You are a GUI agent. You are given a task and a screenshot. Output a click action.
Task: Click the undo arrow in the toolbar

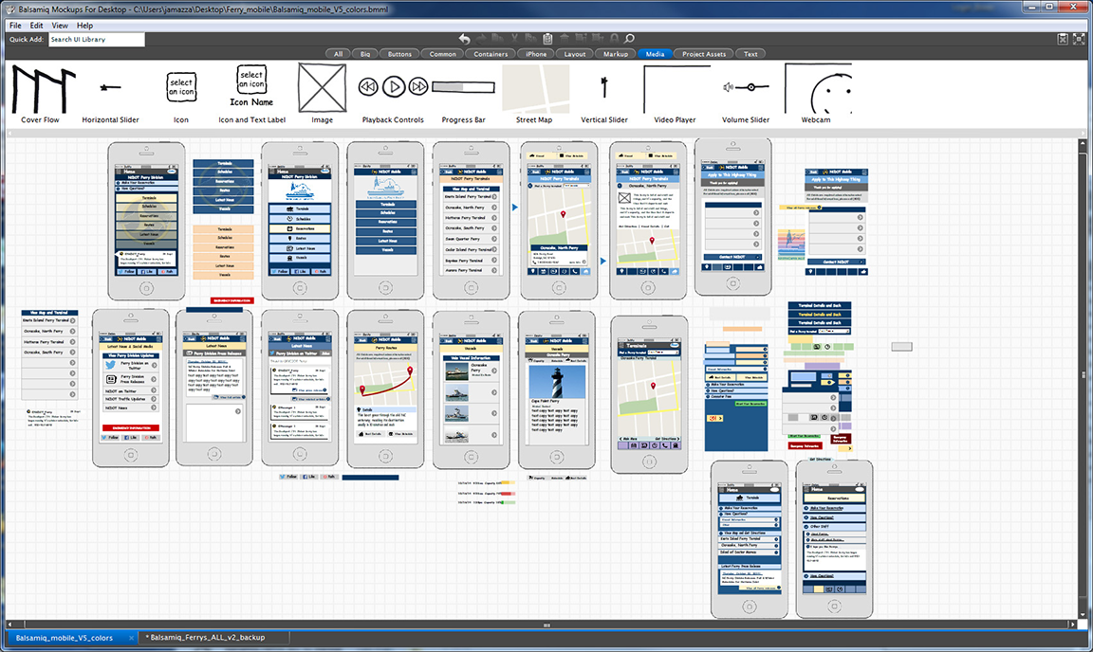tap(465, 39)
